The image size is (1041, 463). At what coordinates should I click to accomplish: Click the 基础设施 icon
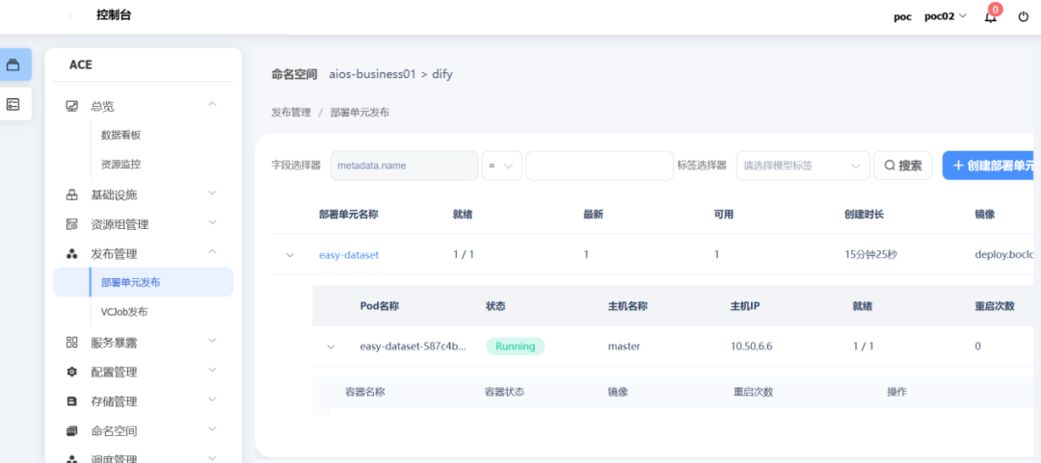(71, 195)
